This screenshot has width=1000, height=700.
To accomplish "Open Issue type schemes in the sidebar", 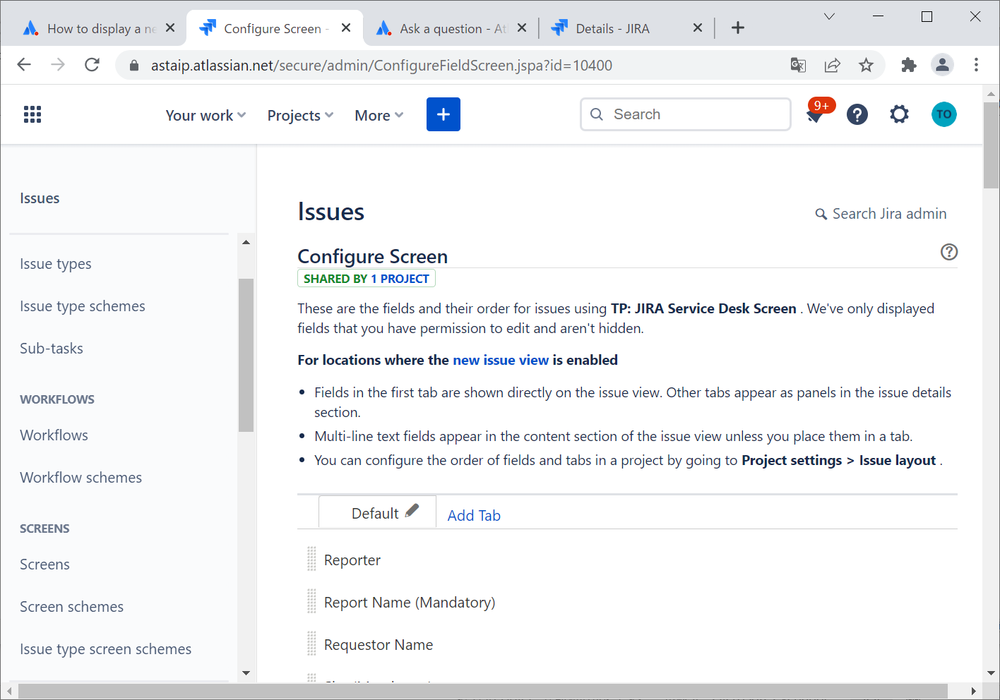I will click(x=83, y=306).
